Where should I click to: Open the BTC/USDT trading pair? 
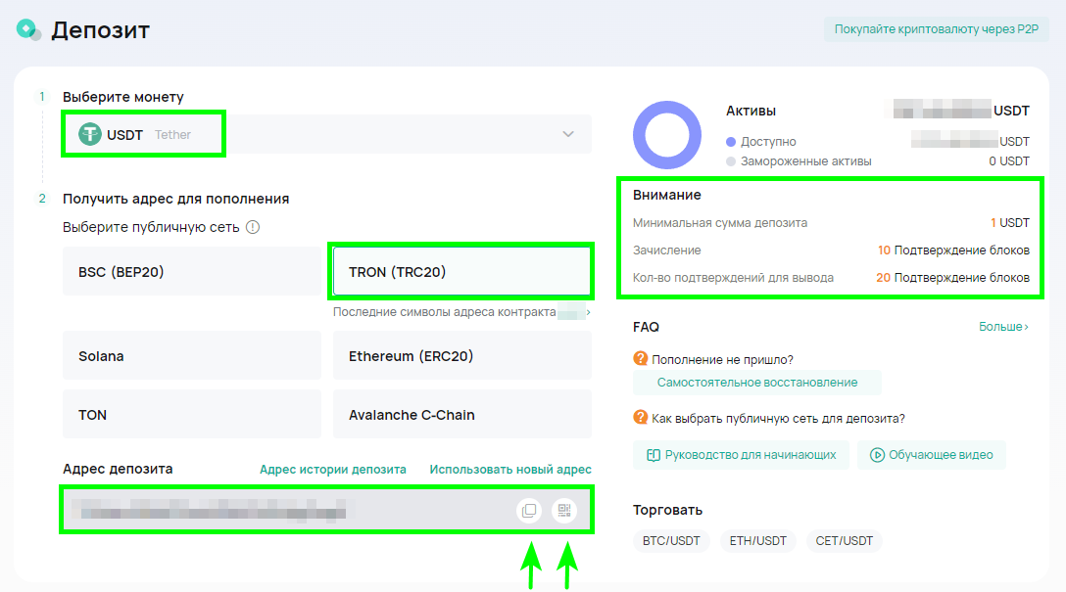[x=671, y=541]
